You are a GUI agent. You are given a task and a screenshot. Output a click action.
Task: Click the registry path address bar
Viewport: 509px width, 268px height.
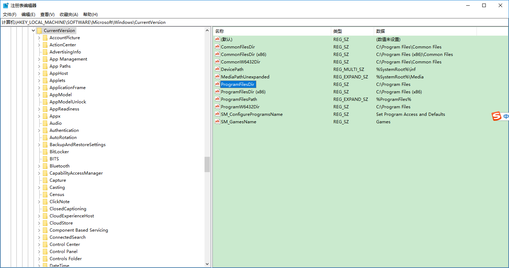pyautogui.click(x=254, y=22)
